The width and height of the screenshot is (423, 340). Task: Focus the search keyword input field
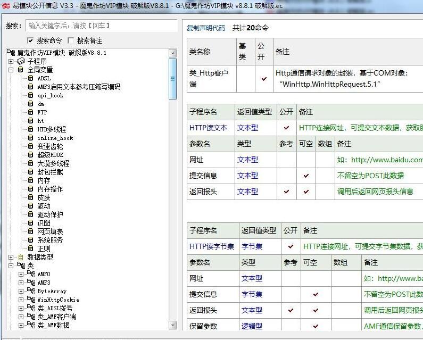pyautogui.click(x=102, y=26)
